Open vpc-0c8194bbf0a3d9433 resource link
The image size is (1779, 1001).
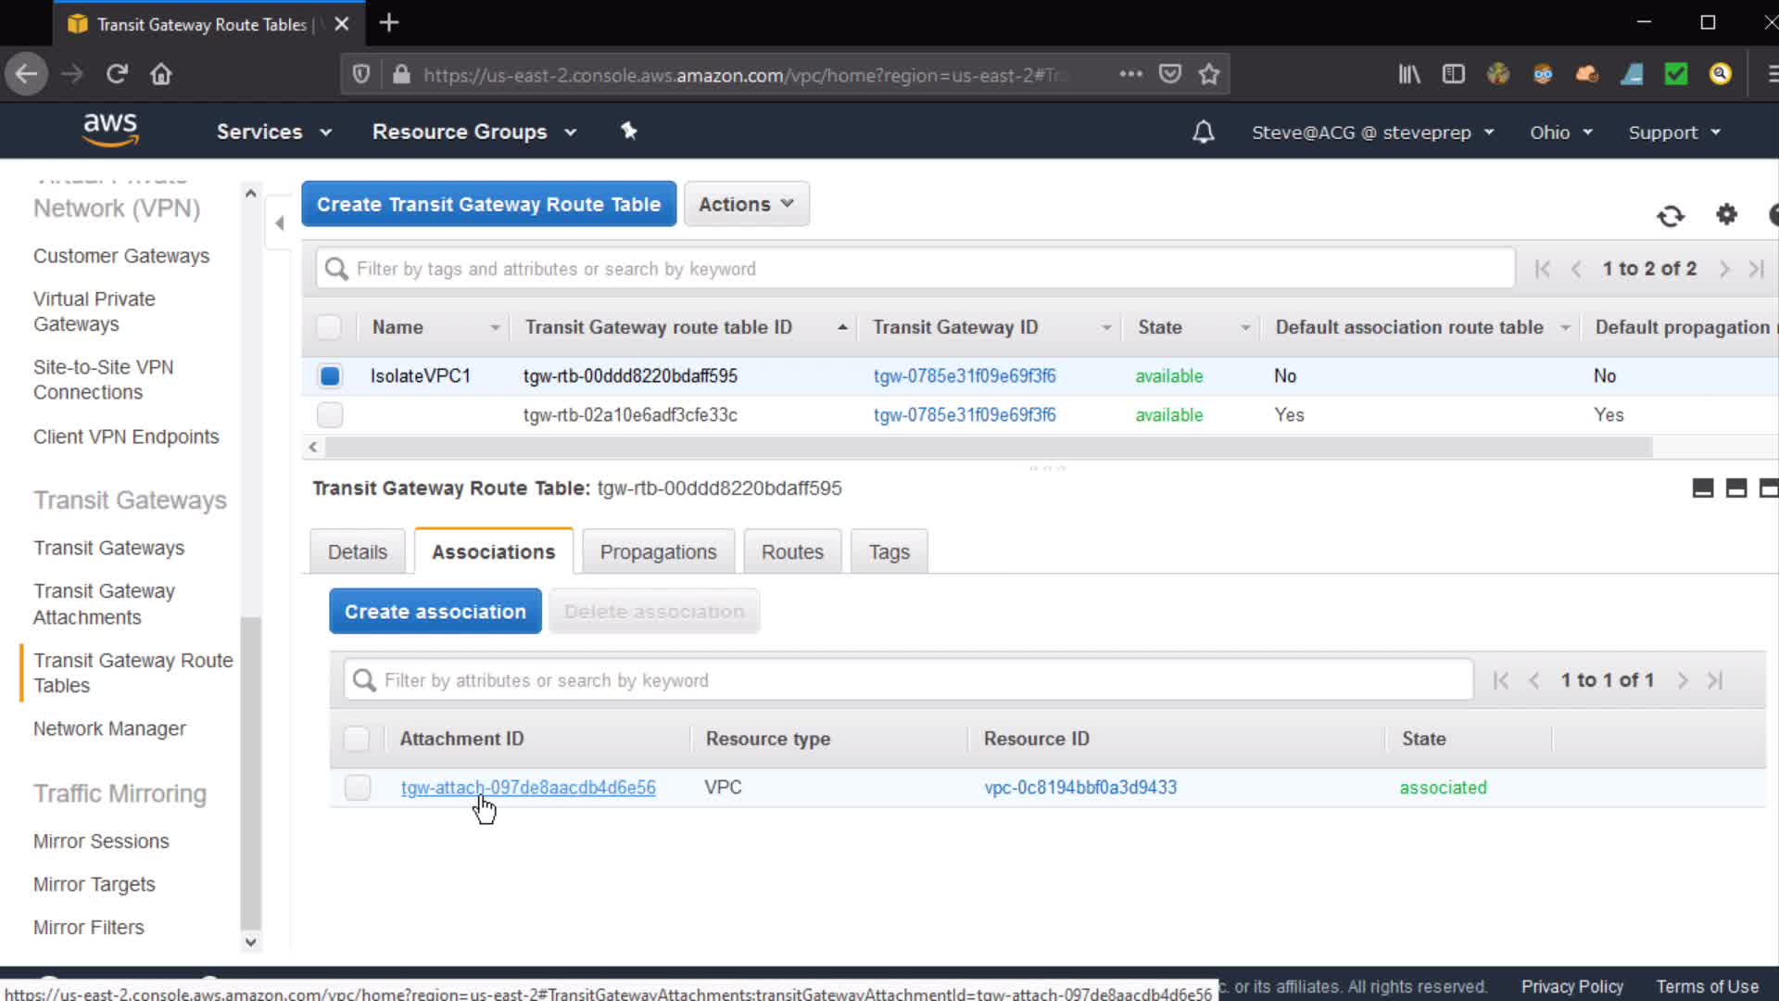(1080, 788)
